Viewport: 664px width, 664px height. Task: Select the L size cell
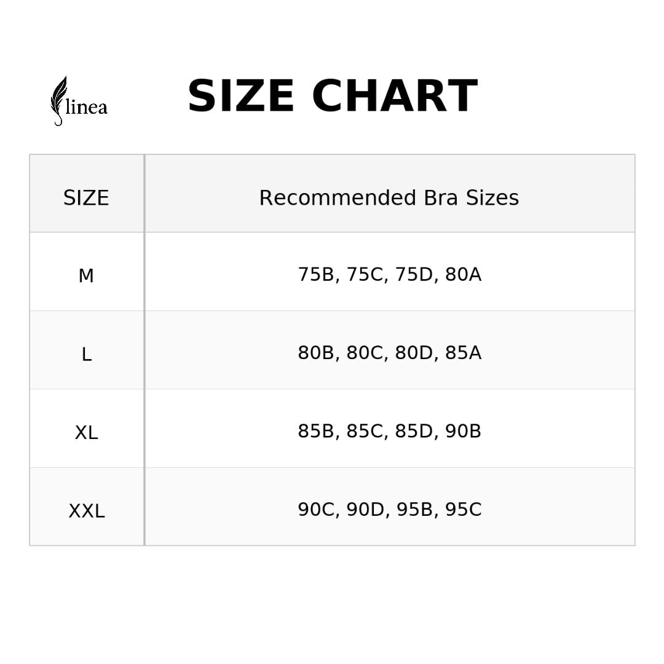point(86,354)
